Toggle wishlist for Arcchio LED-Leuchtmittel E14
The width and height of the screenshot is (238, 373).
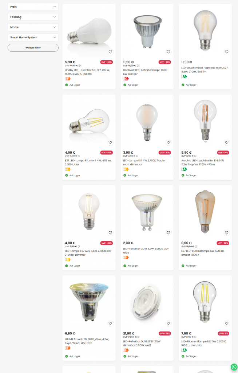tap(226, 142)
